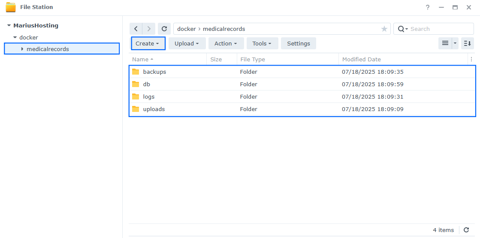The height and width of the screenshot is (238, 480).
Task: Open the view mode dropdown arrow
Action: pyautogui.click(x=455, y=43)
